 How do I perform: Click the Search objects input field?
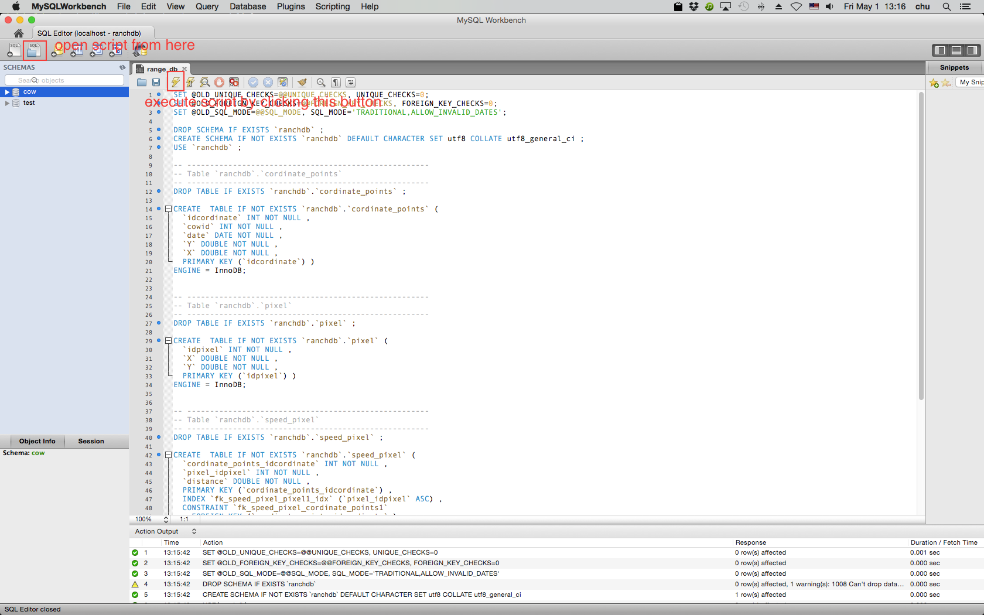tap(64, 80)
